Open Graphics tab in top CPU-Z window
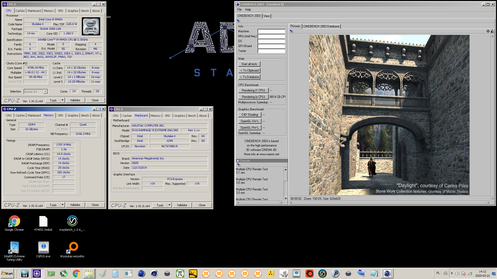 pyautogui.click(x=73, y=11)
